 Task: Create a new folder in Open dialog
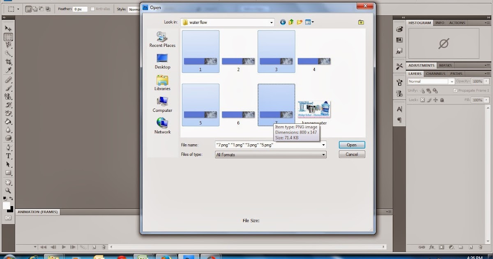pos(300,22)
